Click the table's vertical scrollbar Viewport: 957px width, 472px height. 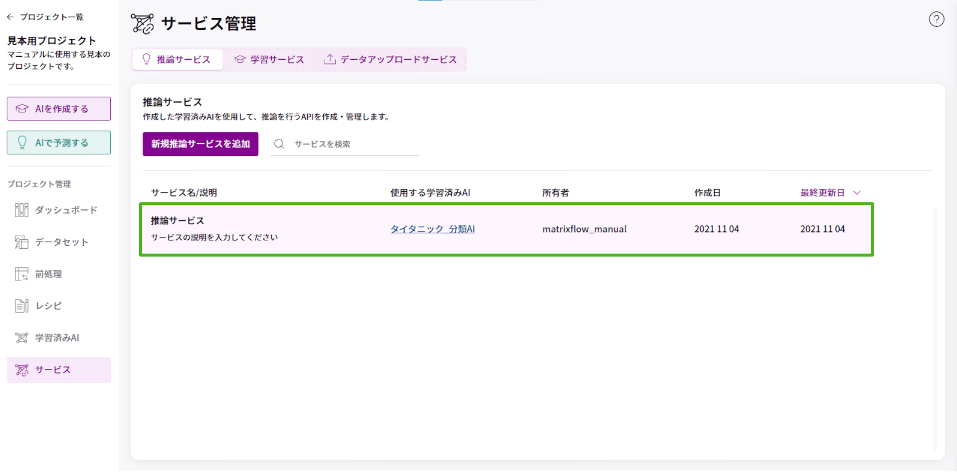935,329
